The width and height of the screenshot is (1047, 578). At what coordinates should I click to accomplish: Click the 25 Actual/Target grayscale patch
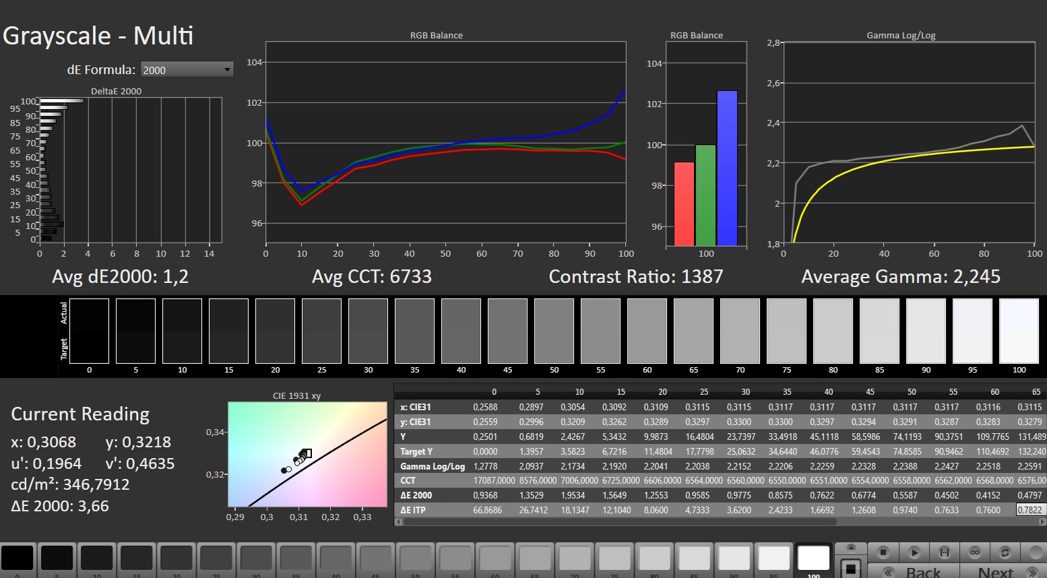coord(321,331)
